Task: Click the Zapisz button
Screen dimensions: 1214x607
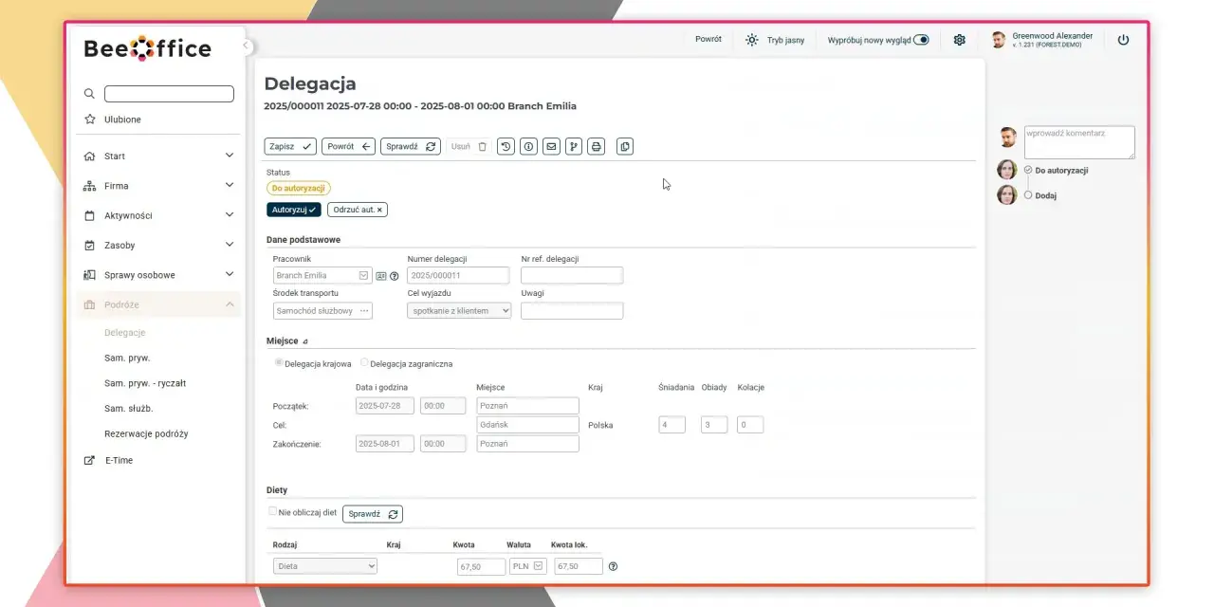Action: click(290, 146)
